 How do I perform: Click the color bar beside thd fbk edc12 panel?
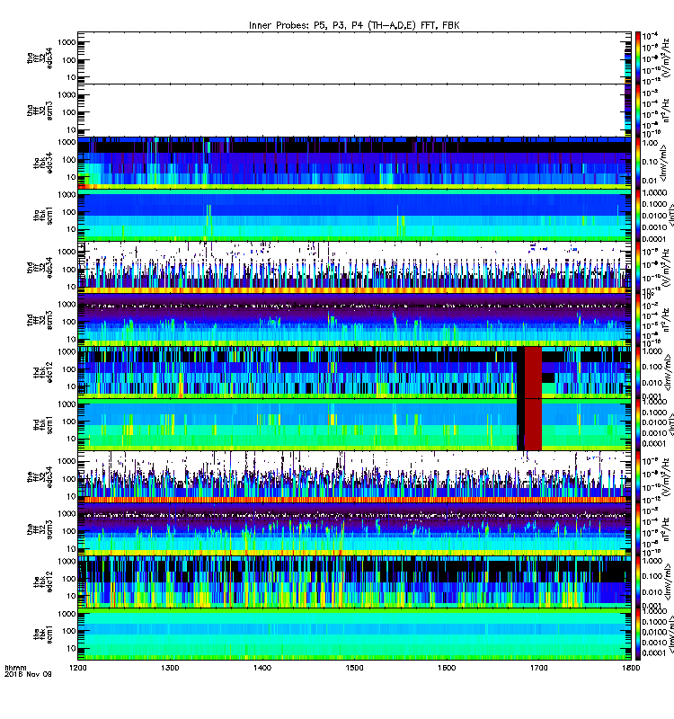point(638,372)
